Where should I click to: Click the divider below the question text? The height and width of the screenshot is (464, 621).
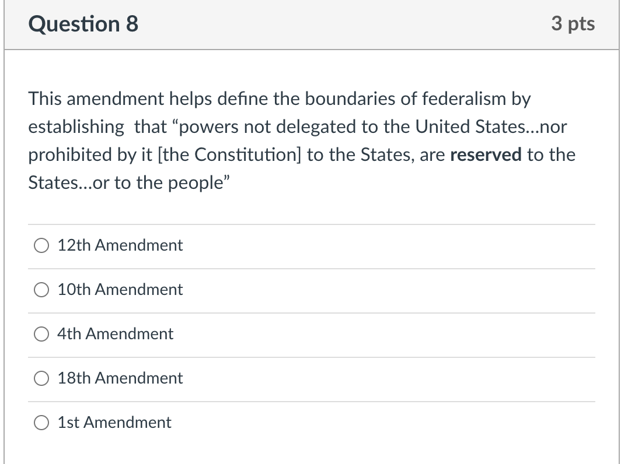tap(310, 223)
